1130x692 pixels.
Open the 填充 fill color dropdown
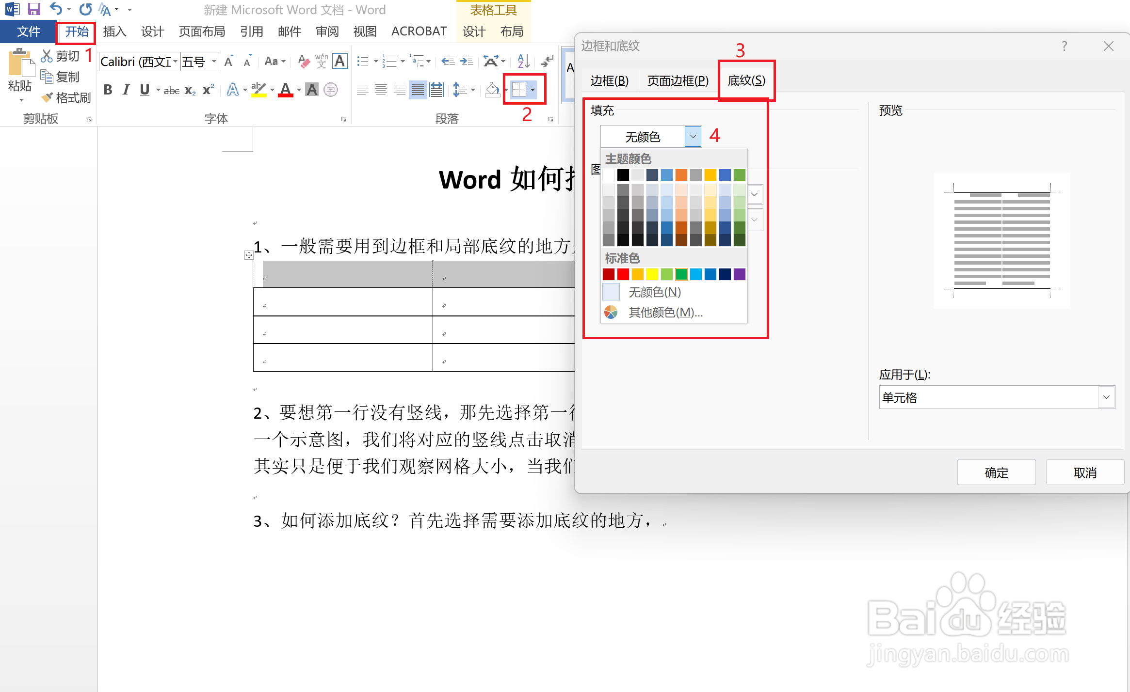(x=693, y=136)
